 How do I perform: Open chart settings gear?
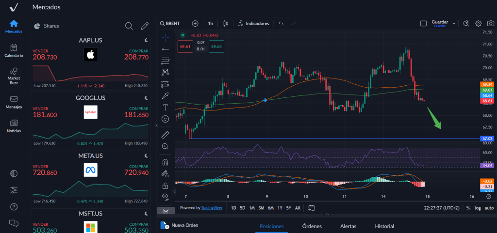coord(478,23)
